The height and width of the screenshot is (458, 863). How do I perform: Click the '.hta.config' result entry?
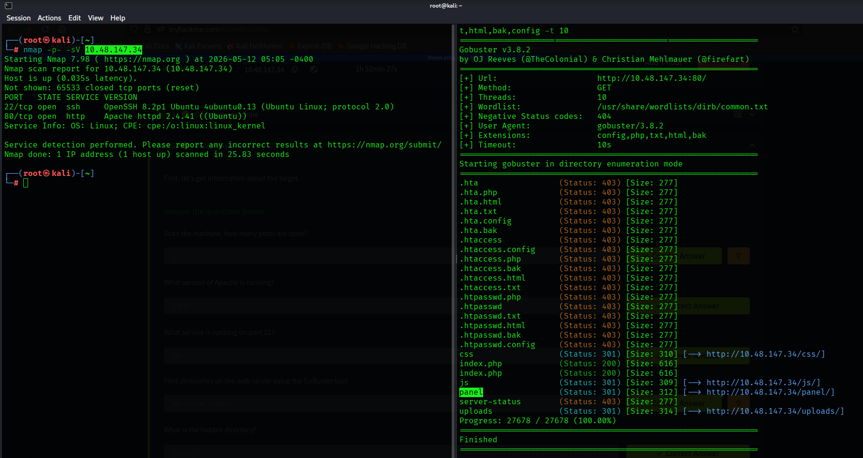[485, 221]
